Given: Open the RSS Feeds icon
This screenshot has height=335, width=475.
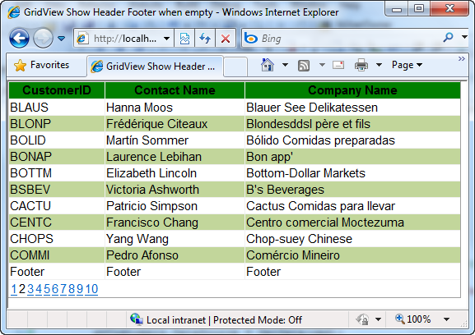Looking at the screenshot, I should (x=304, y=65).
